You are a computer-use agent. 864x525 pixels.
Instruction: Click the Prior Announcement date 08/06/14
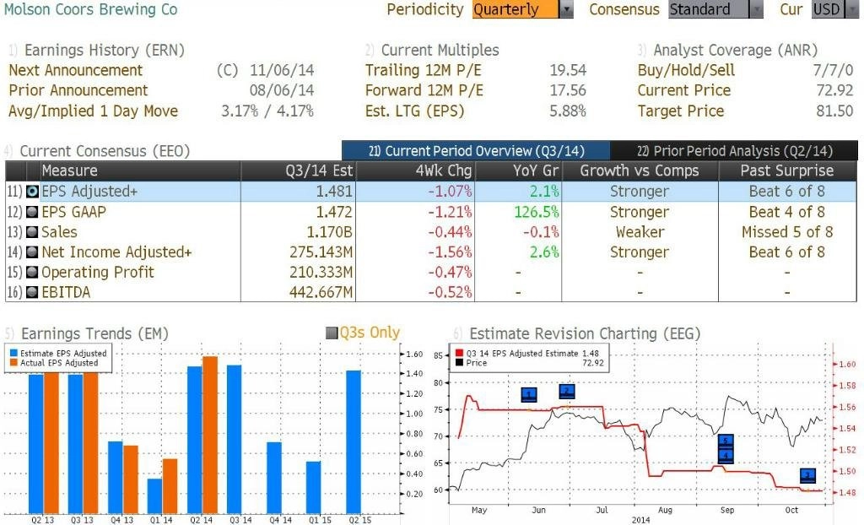coord(282,90)
